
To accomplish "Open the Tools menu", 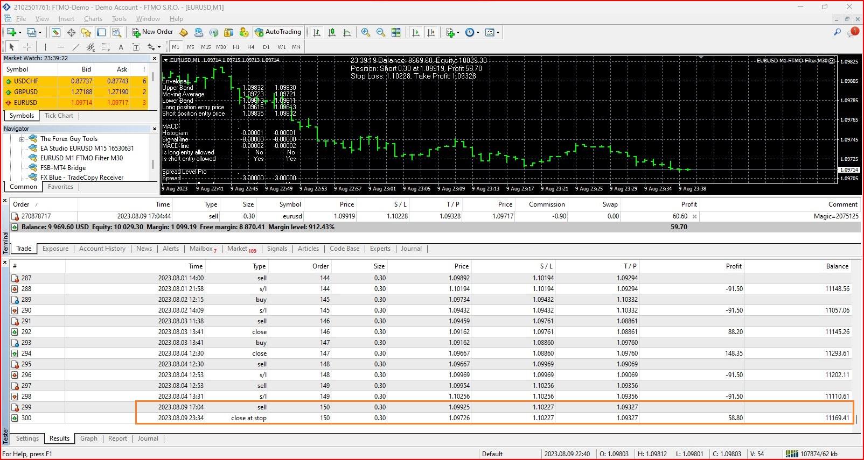I will click(119, 19).
